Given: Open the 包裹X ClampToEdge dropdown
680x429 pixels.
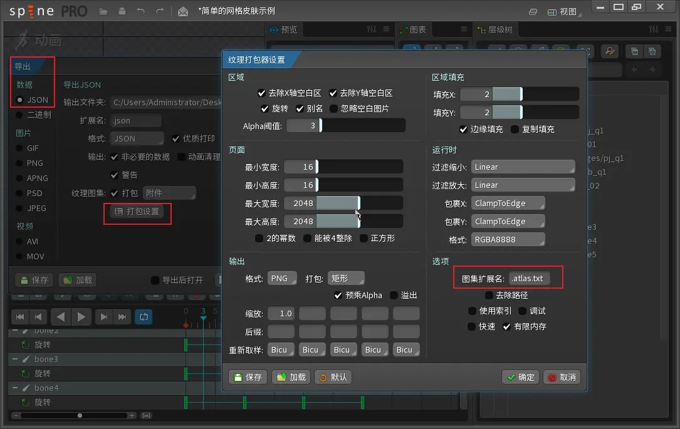Looking at the screenshot, I should tap(508, 204).
